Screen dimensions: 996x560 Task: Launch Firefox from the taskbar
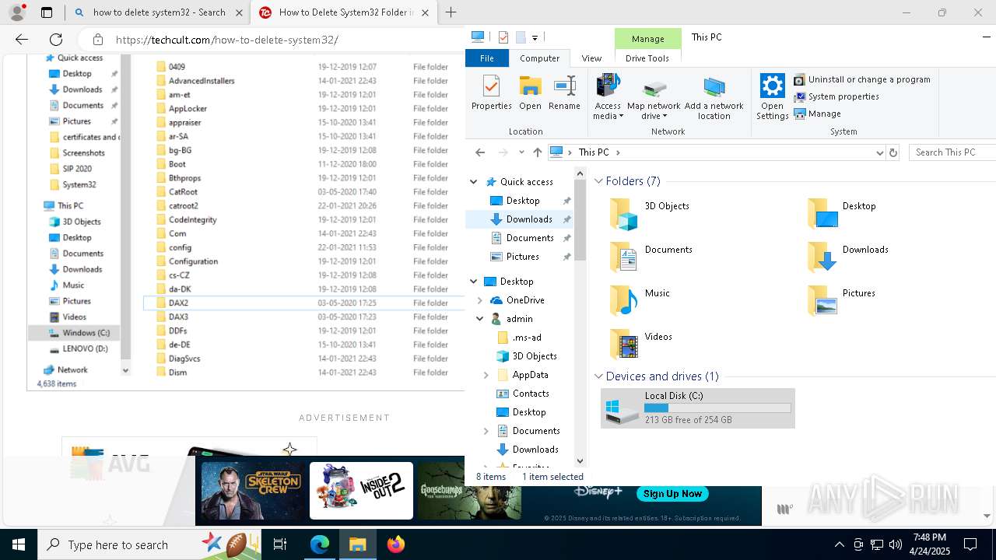coord(396,544)
